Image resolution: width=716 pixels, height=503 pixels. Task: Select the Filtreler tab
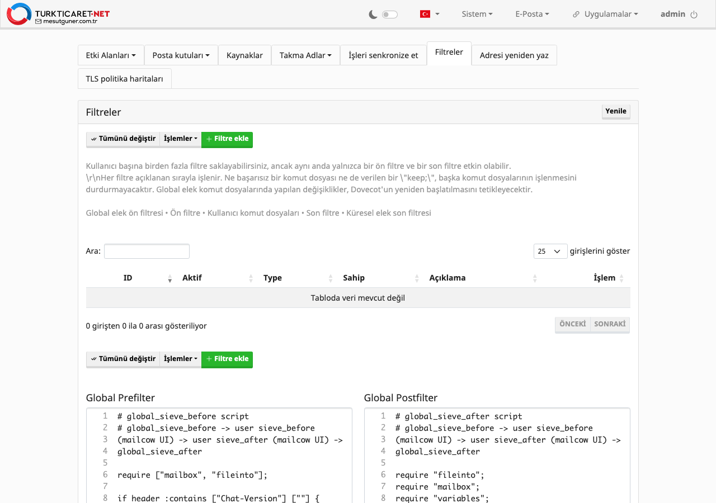point(449,53)
